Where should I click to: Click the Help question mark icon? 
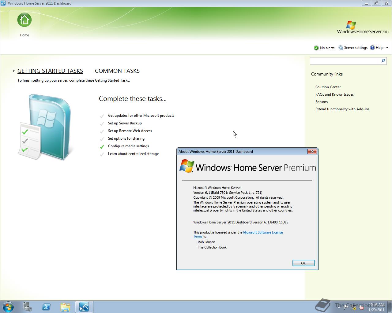[x=372, y=48]
